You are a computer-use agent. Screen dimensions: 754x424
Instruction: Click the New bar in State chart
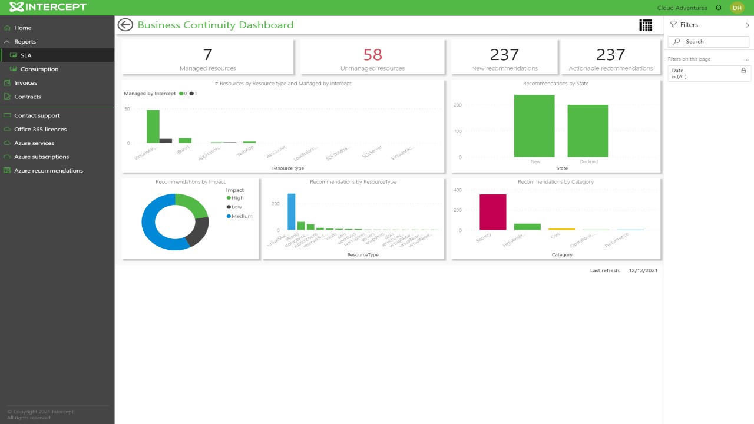click(534, 126)
